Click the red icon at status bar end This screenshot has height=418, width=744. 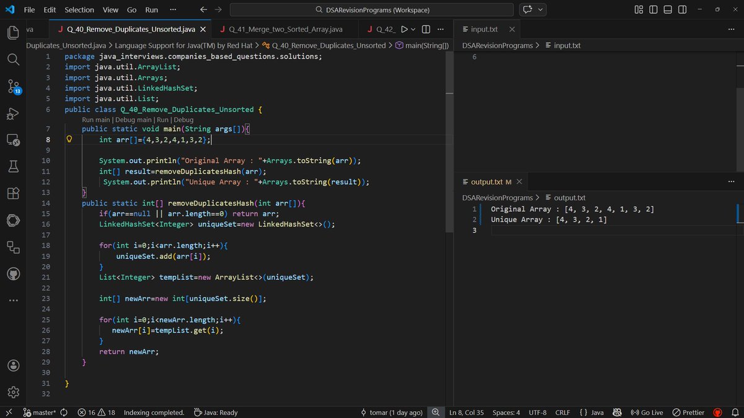(718, 412)
